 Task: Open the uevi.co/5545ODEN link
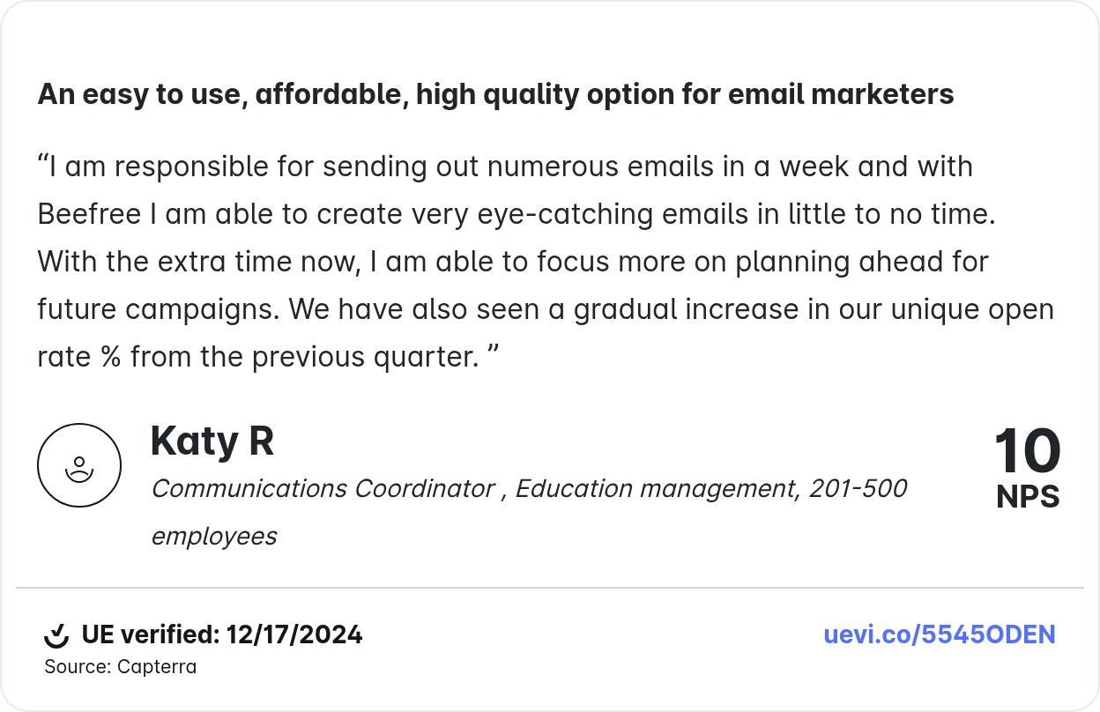pyautogui.click(x=940, y=634)
